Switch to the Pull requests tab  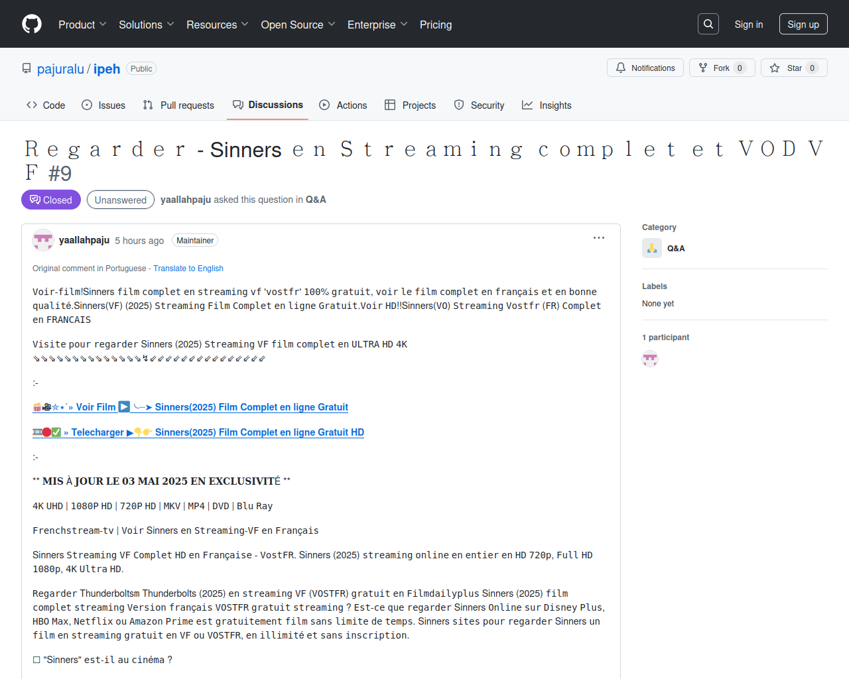[x=178, y=105]
